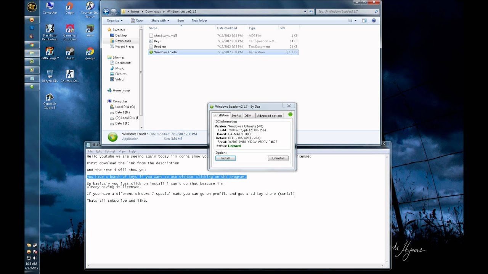This screenshot has width=488, height=274.
Task: Switch to OEM tab in Windows Loader
Action: pos(248,116)
